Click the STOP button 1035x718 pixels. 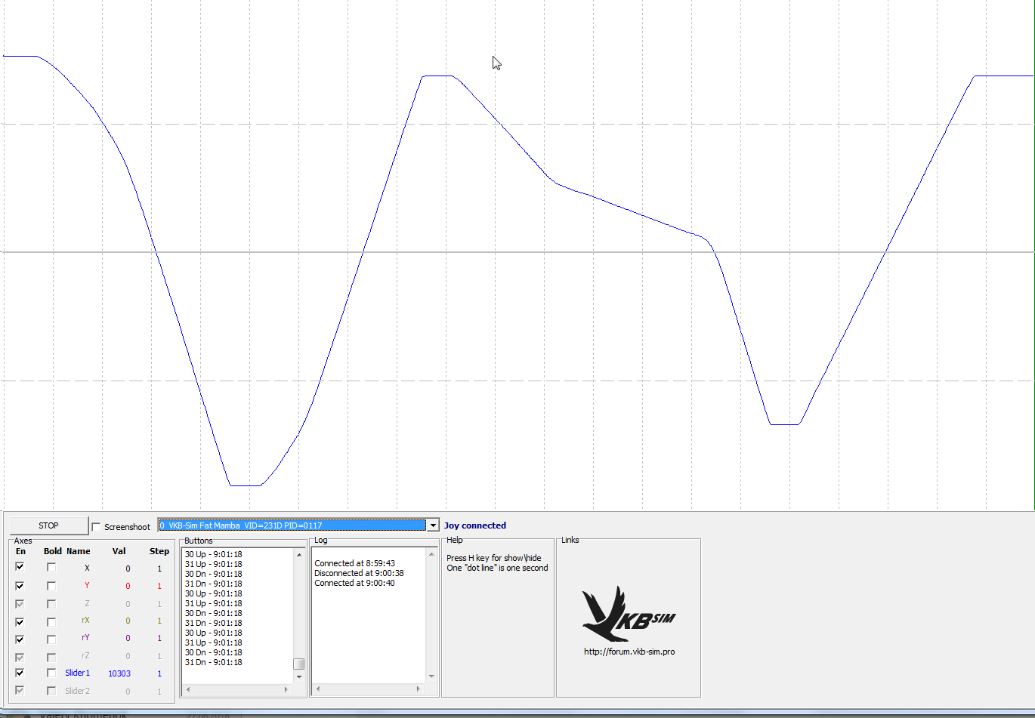coord(49,525)
